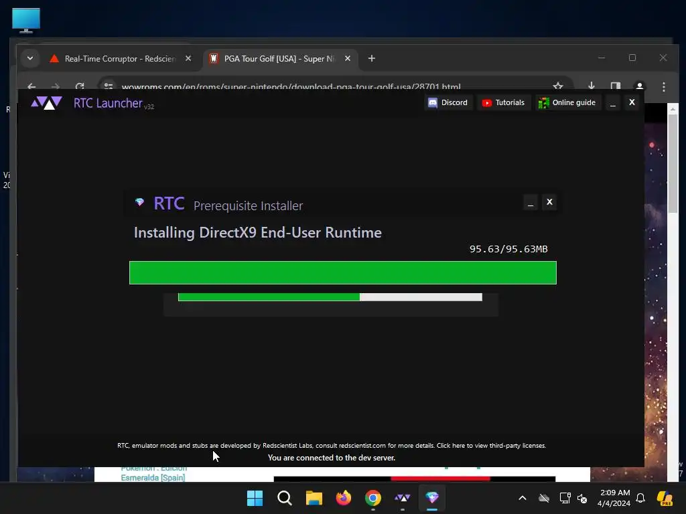The image size is (686, 514).
Task: Click the RTC Launcher logo icon
Action: (x=46, y=103)
